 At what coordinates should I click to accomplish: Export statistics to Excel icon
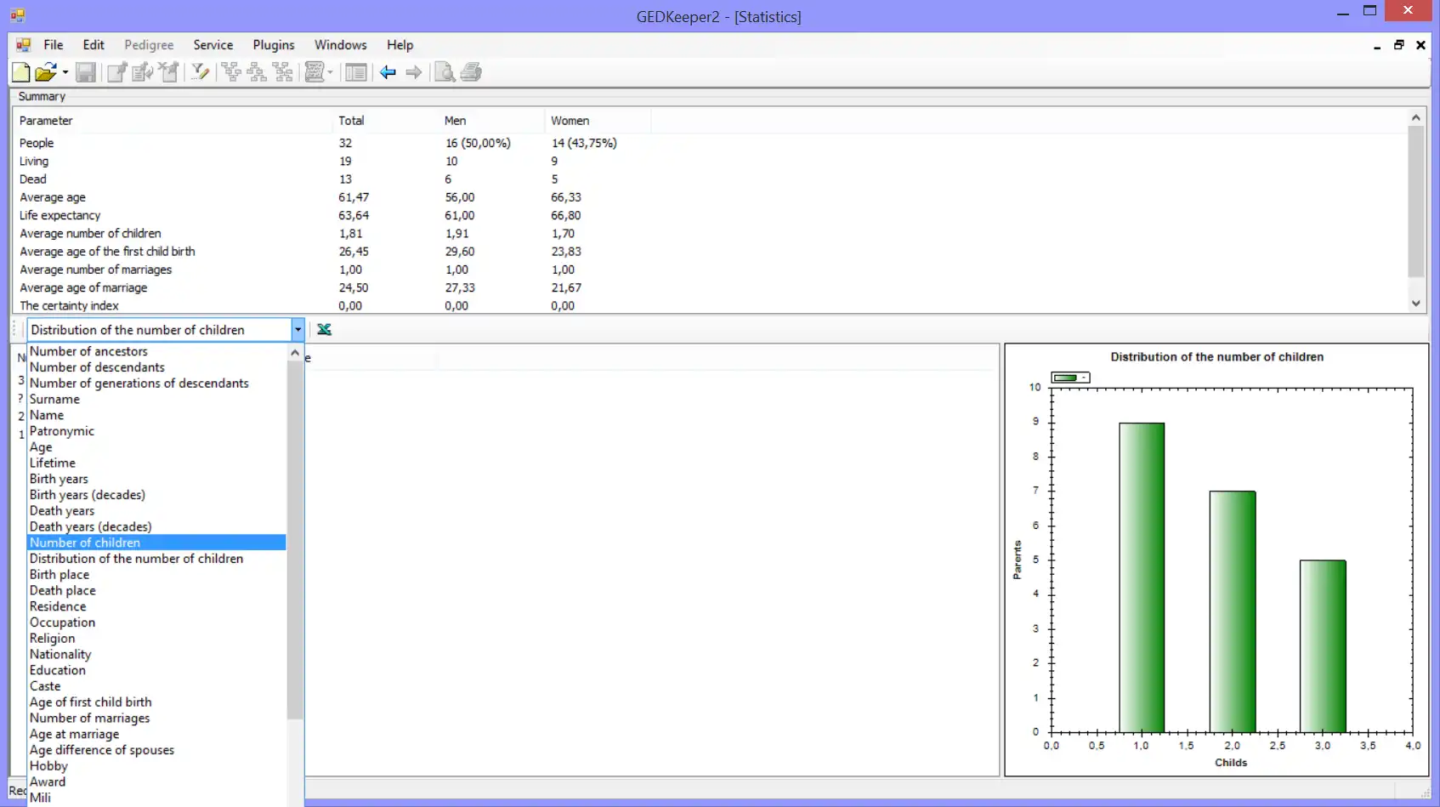click(324, 330)
